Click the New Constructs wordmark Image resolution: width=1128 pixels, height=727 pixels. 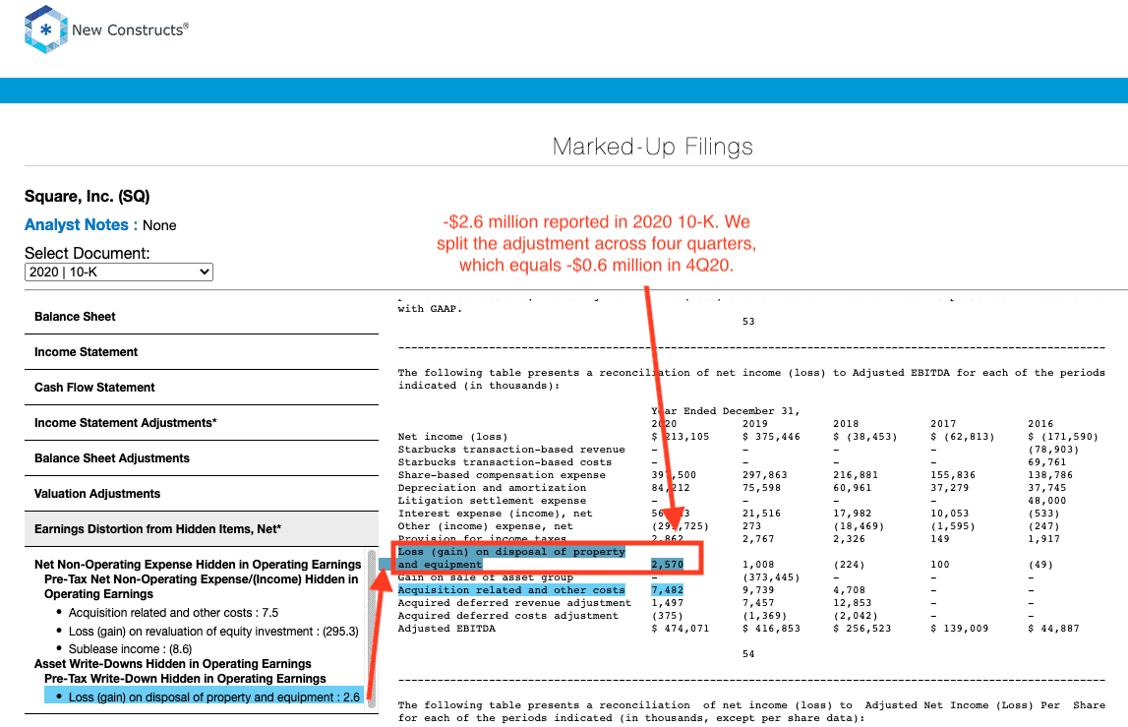point(130,30)
